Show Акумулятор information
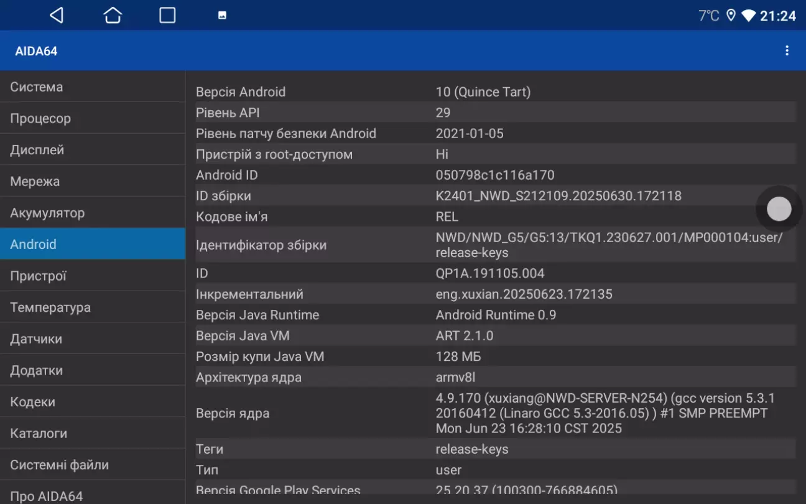The width and height of the screenshot is (806, 504). [x=93, y=213]
